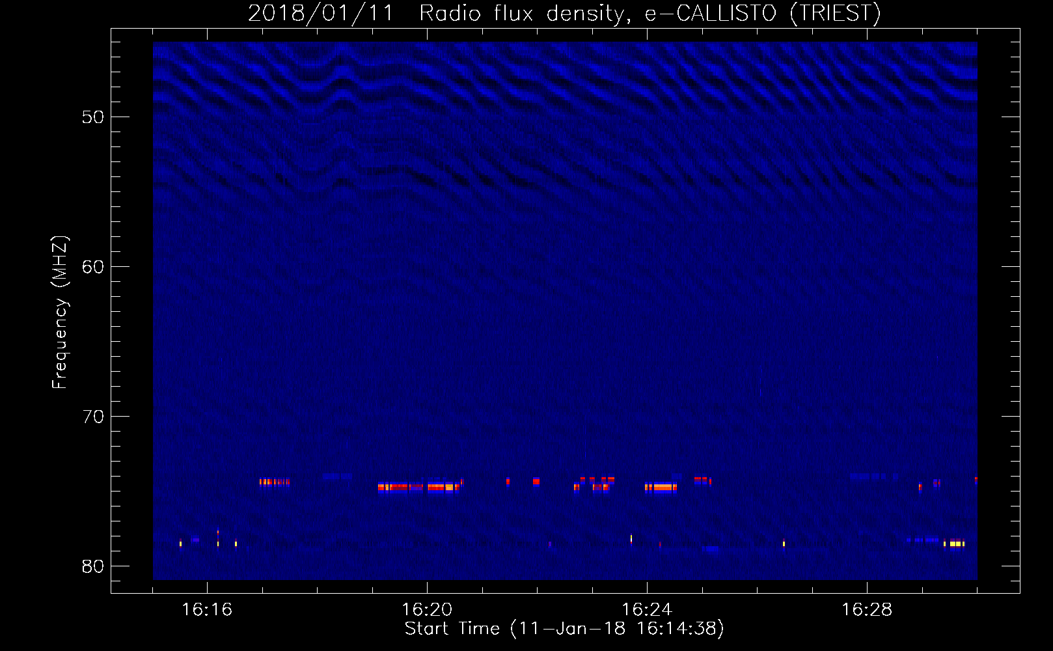Click the 50 MHz frequency tick label
Screen dimensions: 1053x651
click(x=93, y=117)
